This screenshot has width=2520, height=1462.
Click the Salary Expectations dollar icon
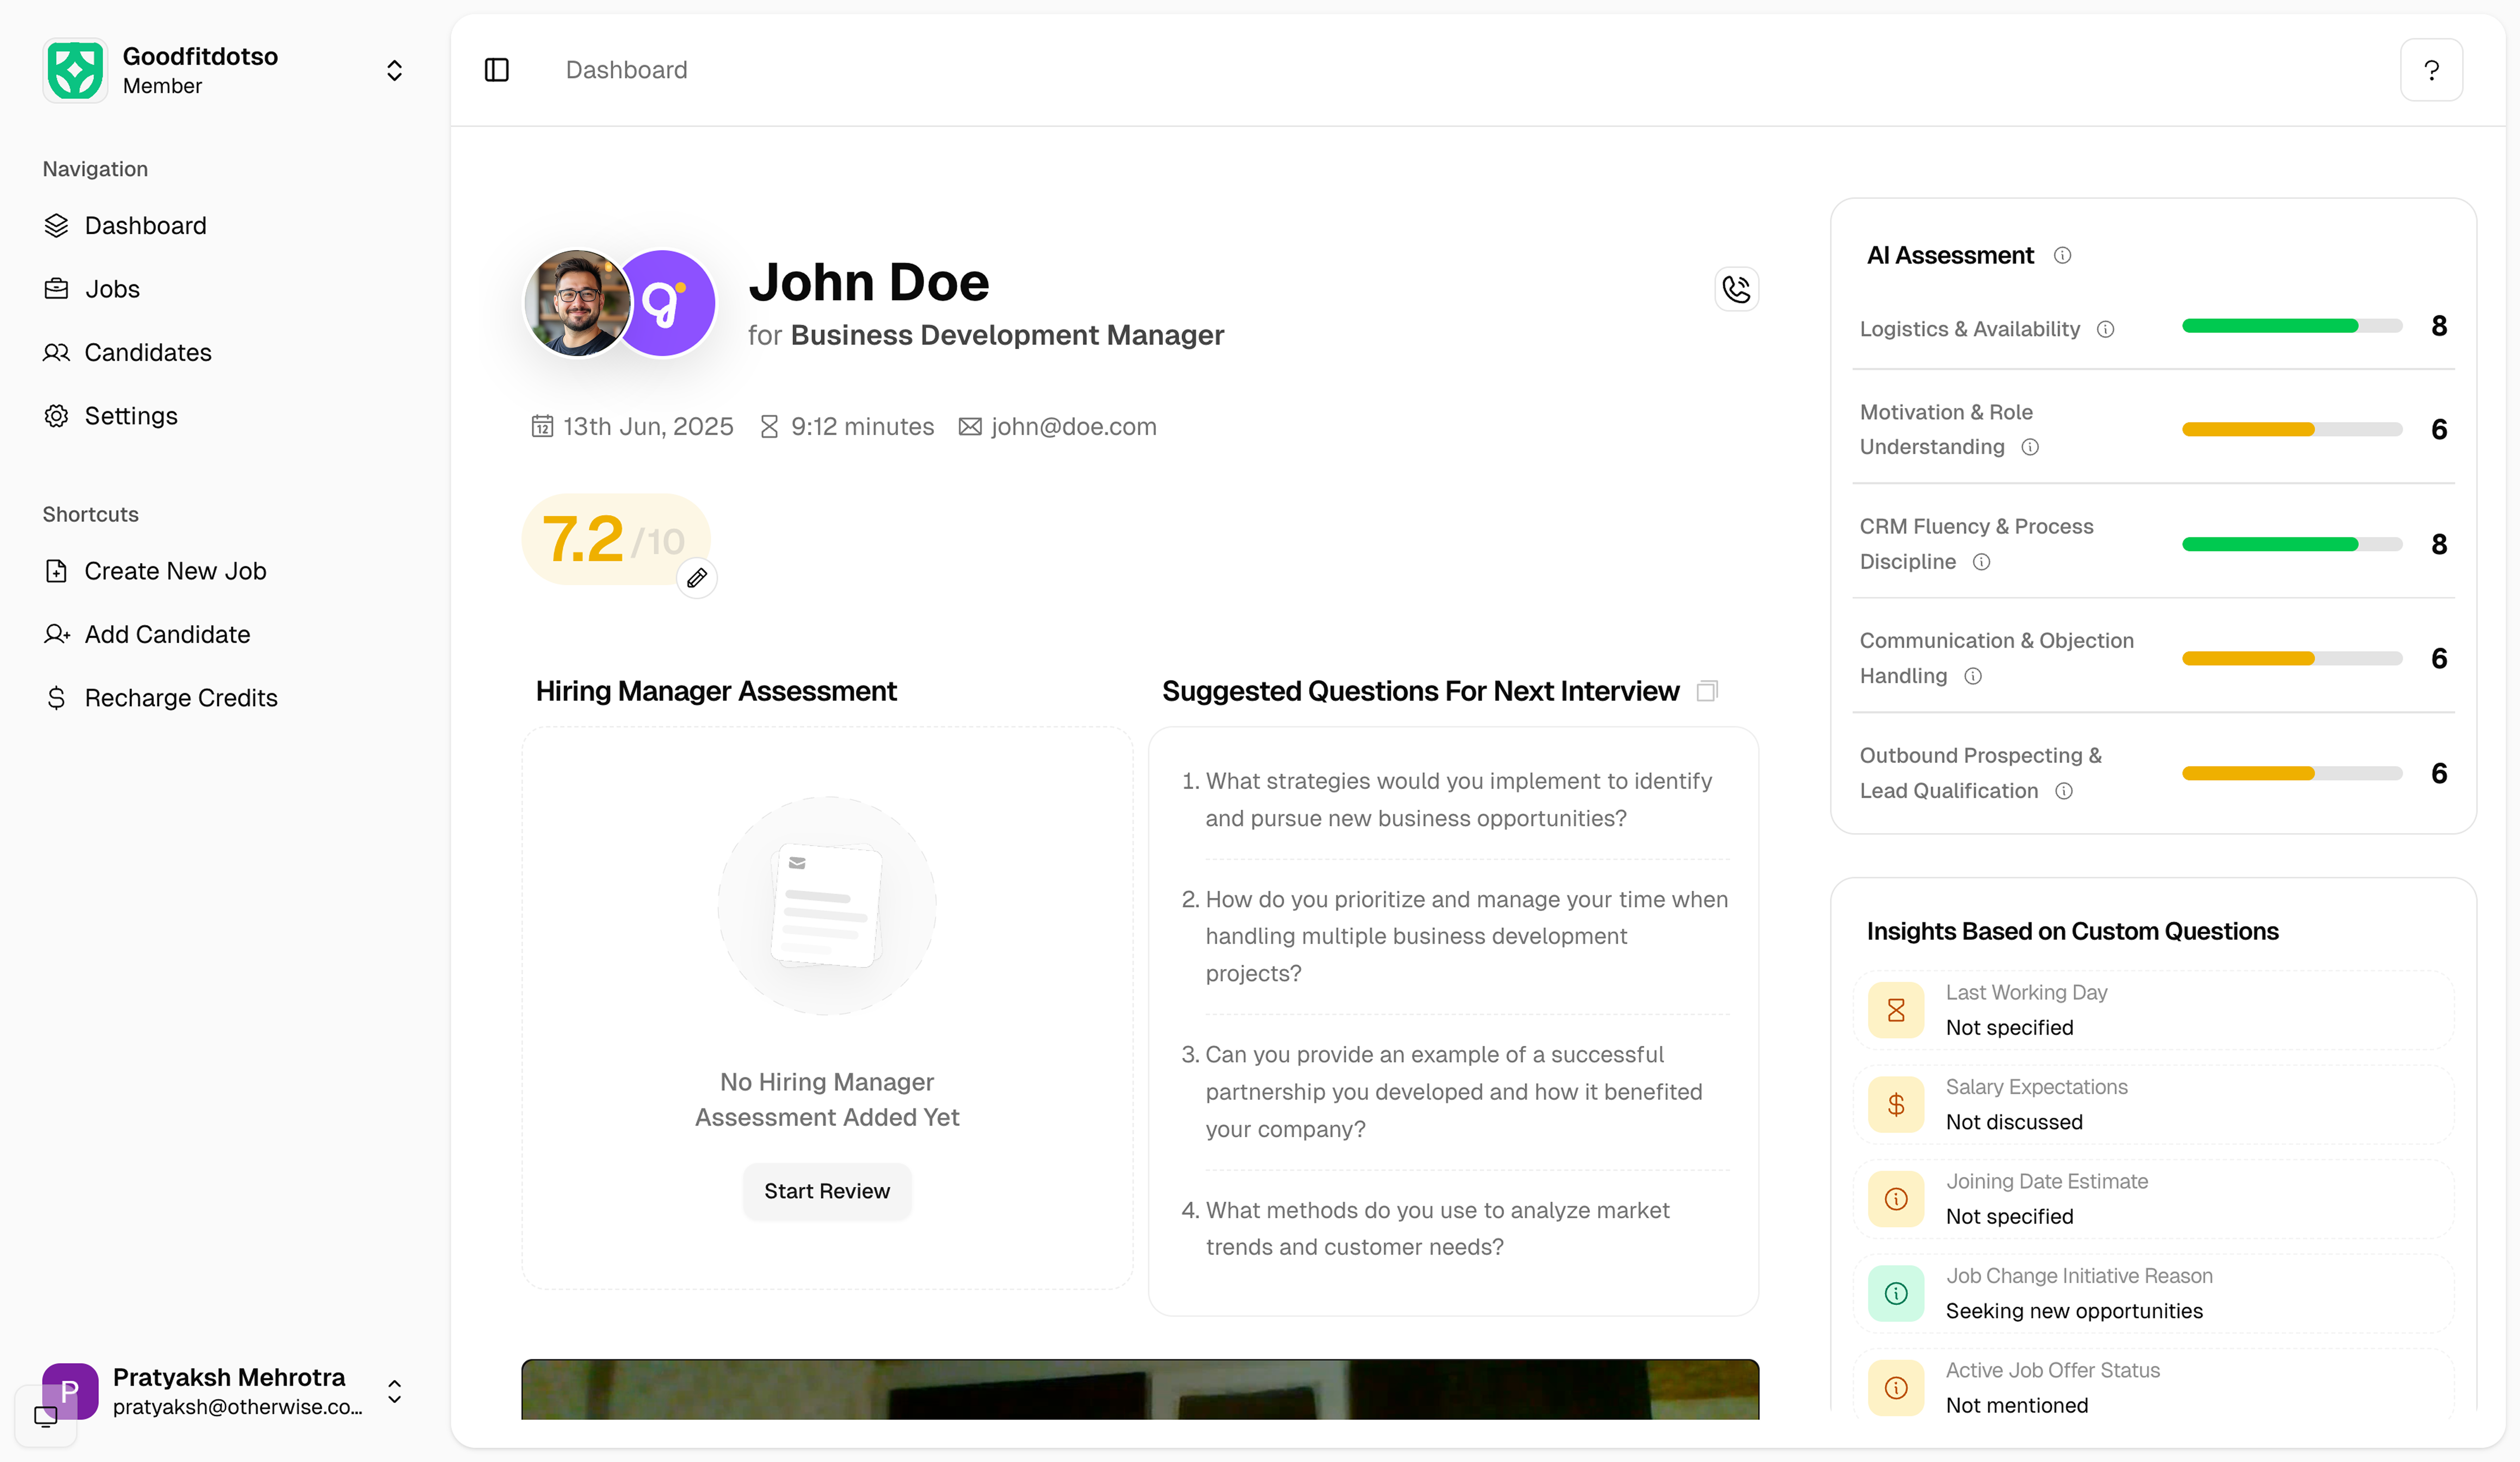click(x=1896, y=1105)
